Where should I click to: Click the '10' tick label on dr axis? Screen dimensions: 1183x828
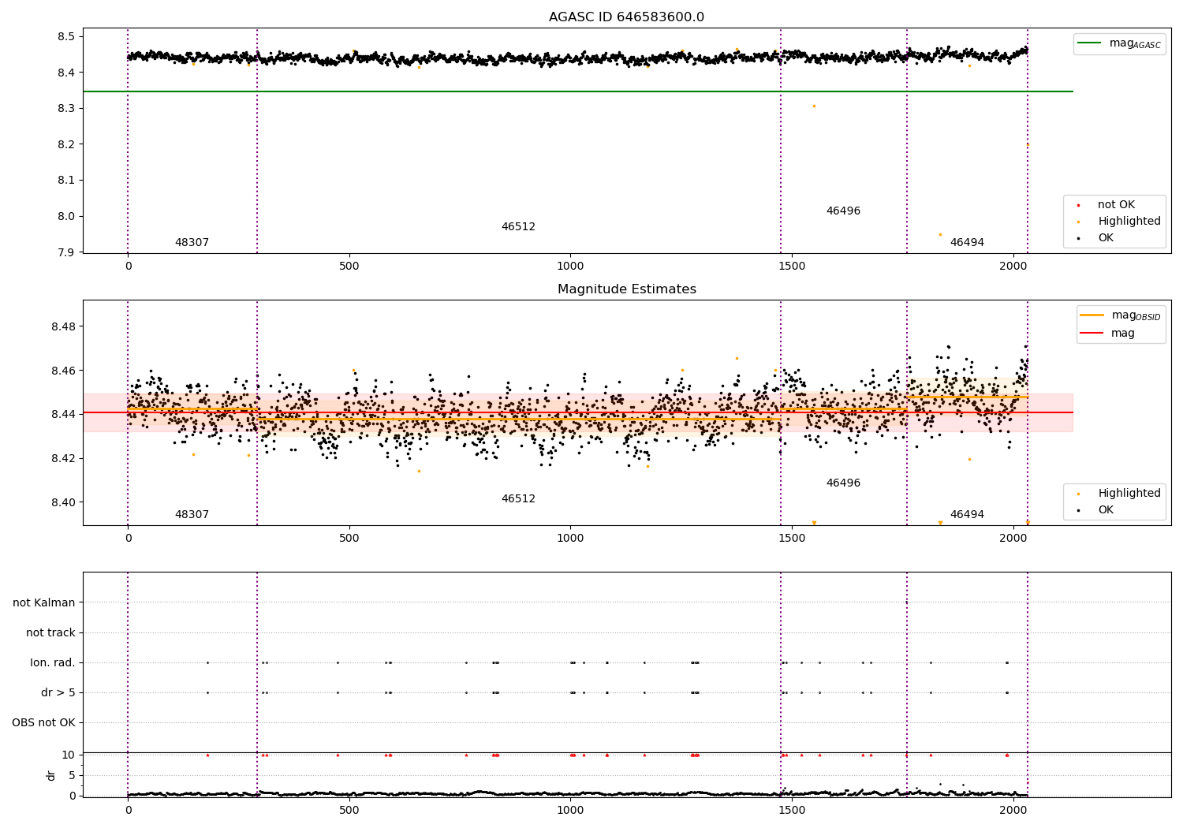point(69,755)
